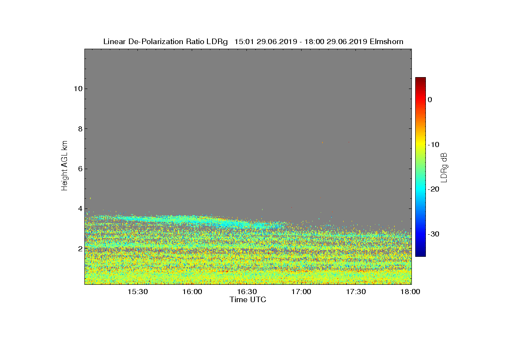Click the height tick label 2
The width and height of the screenshot is (509, 339).
pyautogui.click(x=79, y=249)
